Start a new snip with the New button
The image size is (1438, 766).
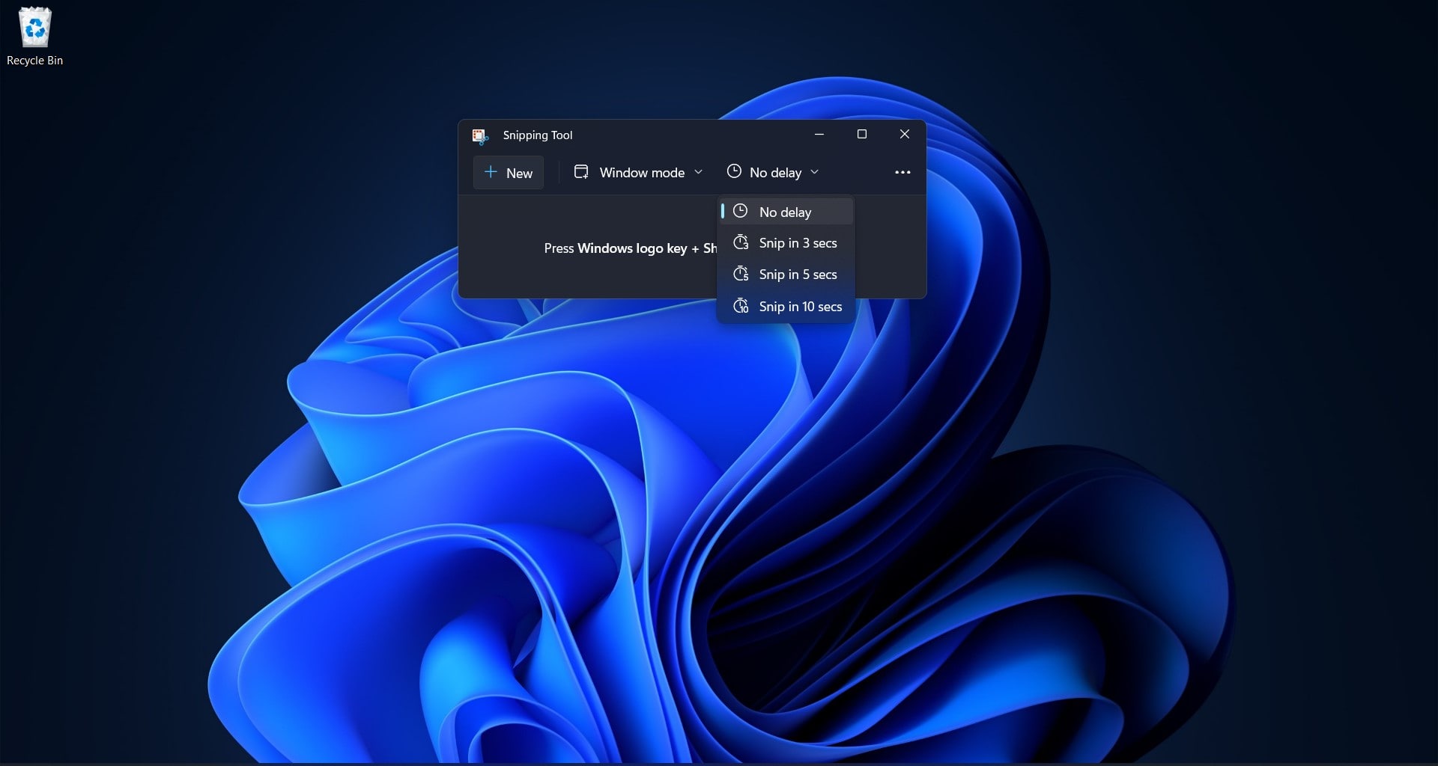pos(508,172)
